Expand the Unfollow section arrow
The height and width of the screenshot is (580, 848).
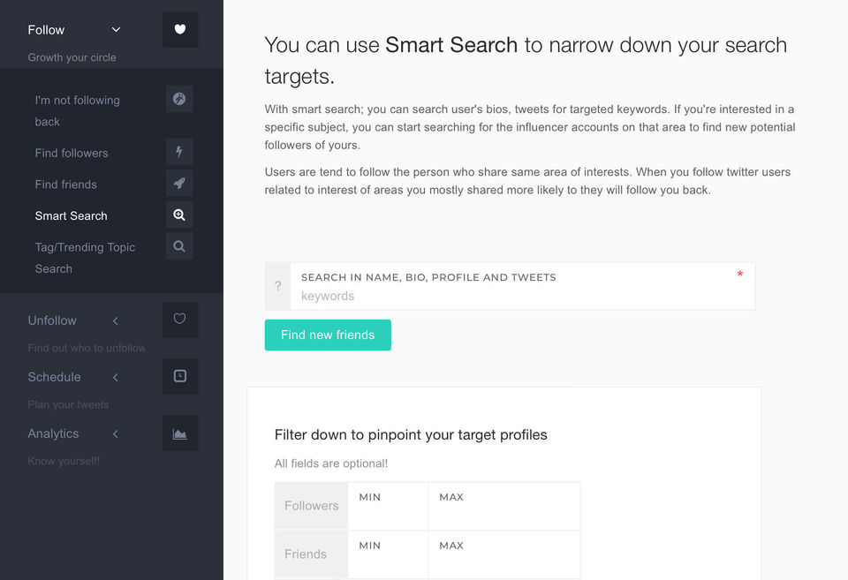point(116,320)
